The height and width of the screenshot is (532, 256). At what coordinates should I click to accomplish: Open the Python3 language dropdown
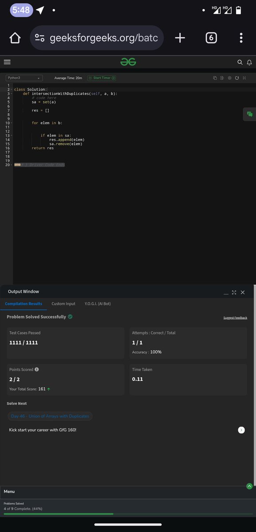pos(24,78)
